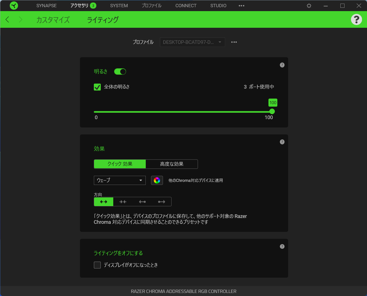Open the カスタマイズ sub-tab
The height and width of the screenshot is (296, 367).
(x=53, y=20)
